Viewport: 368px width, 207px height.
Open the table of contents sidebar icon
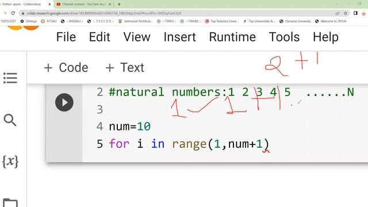click(10, 78)
